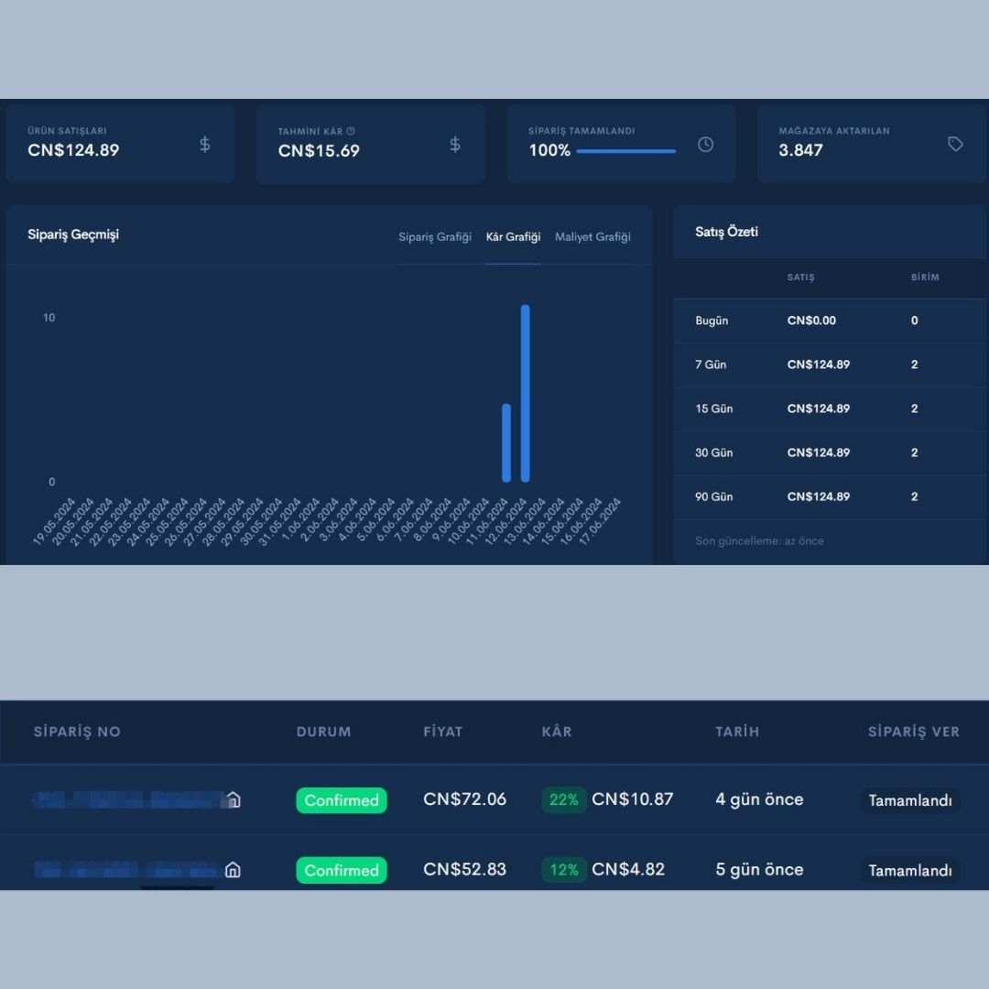Select the 7 Gün row in Satış Özeti
The height and width of the screenshot is (989, 989).
pos(830,364)
